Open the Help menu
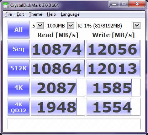Screen dimensions: 148x135 pos(51,14)
